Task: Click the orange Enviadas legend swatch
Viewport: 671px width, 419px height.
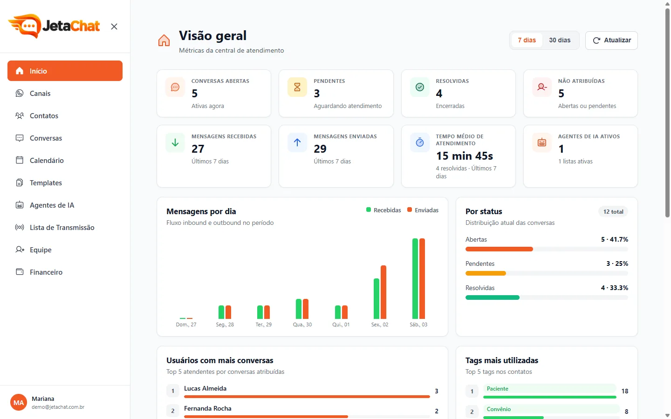Action: 410,210
